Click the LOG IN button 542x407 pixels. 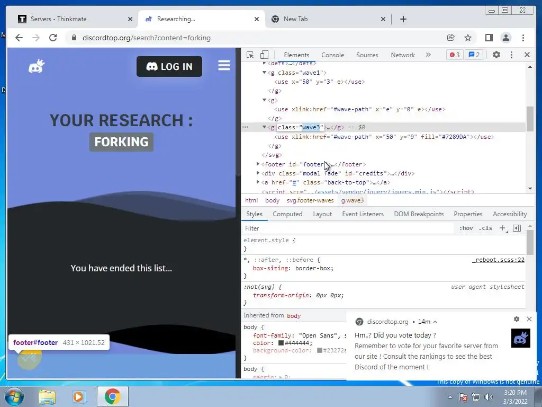(169, 66)
